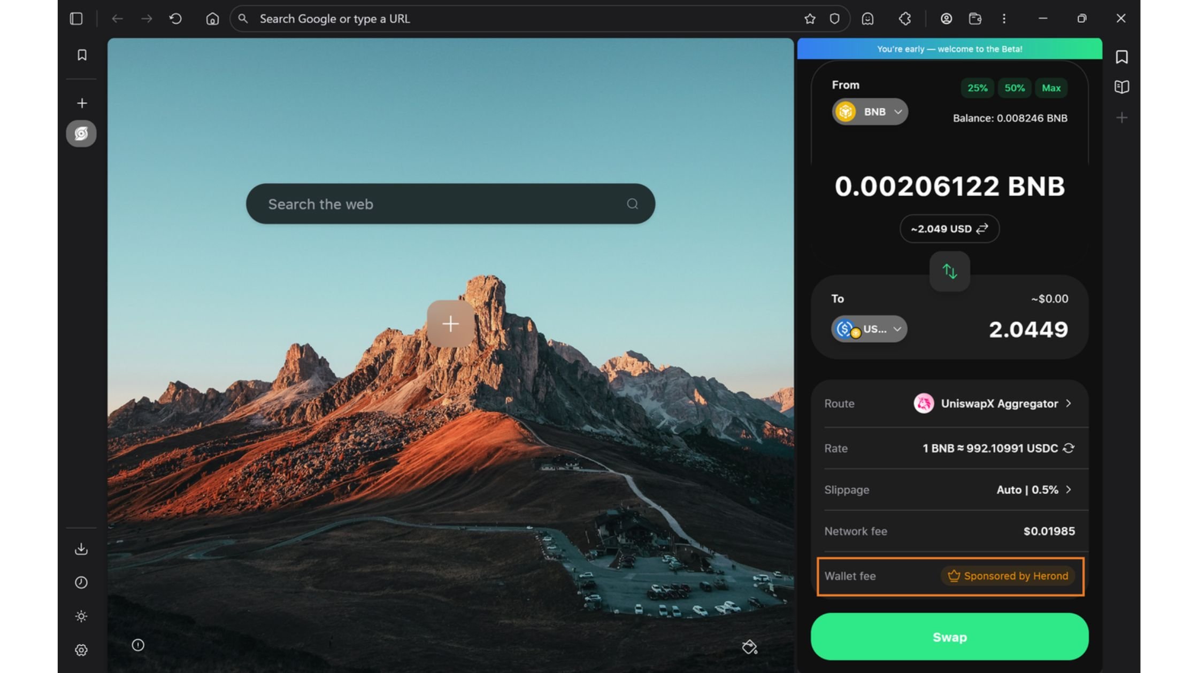Open the extensions puzzle icon
Screen dimensions: 1198x673
tap(905, 19)
